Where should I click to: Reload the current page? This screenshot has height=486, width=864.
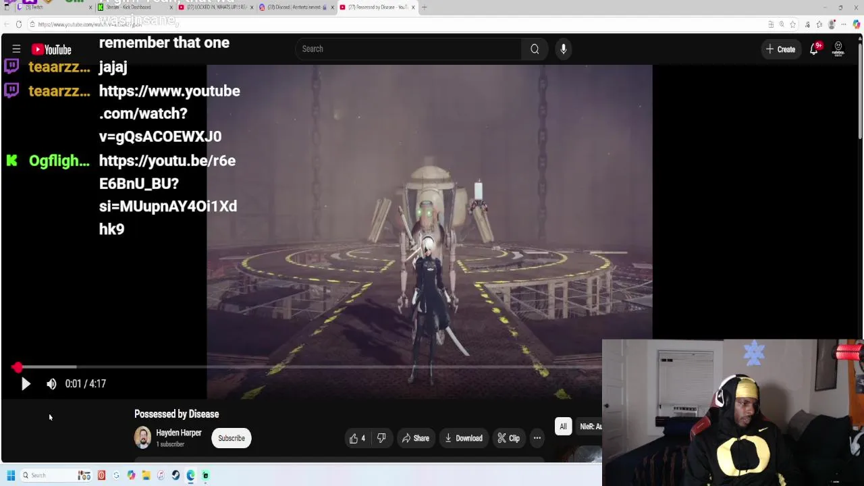(x=19, y=24)
